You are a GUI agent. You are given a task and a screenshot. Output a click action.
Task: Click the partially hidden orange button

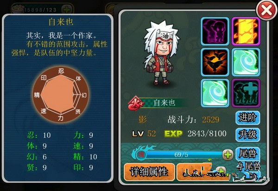[203, 172]
